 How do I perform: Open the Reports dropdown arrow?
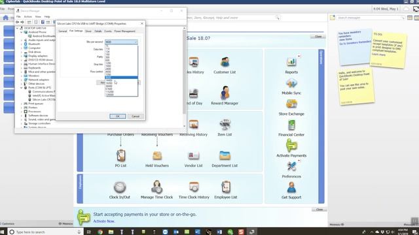click(299, 56)
